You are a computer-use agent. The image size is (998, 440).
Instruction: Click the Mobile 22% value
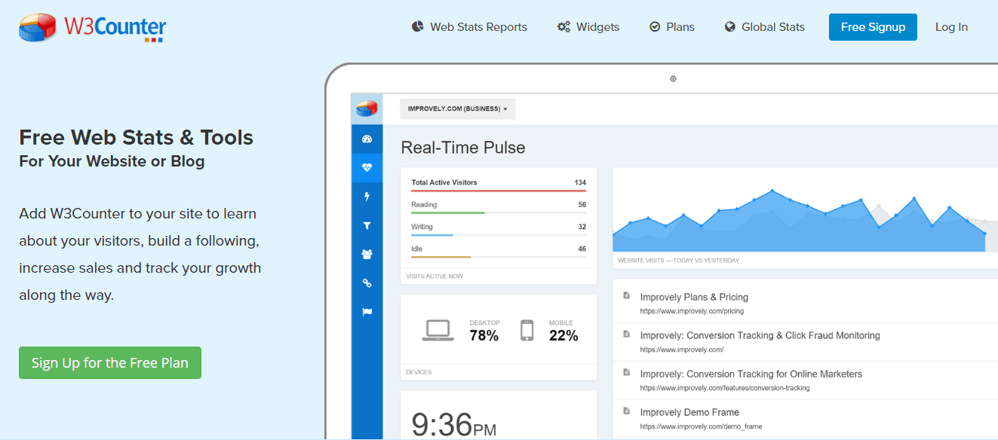[x=563, y=335]
